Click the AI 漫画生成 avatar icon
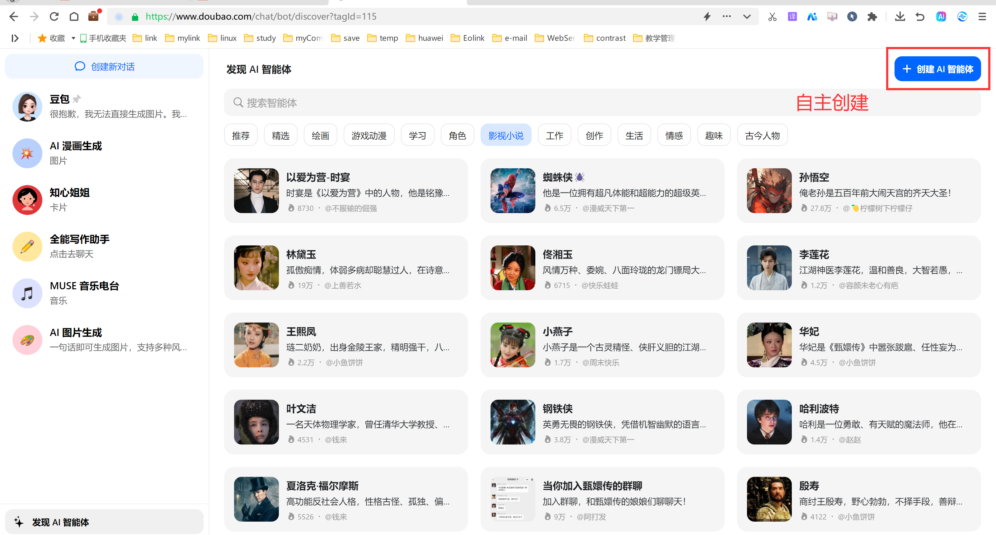The height and width of the screenshot is (535, 996). (27, 153)
